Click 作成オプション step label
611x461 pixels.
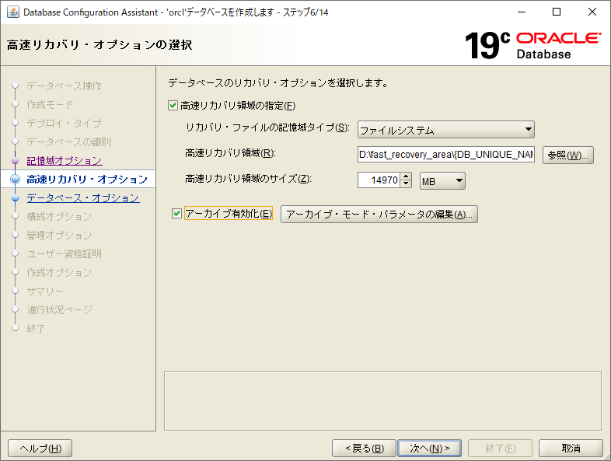pos(59,273)
